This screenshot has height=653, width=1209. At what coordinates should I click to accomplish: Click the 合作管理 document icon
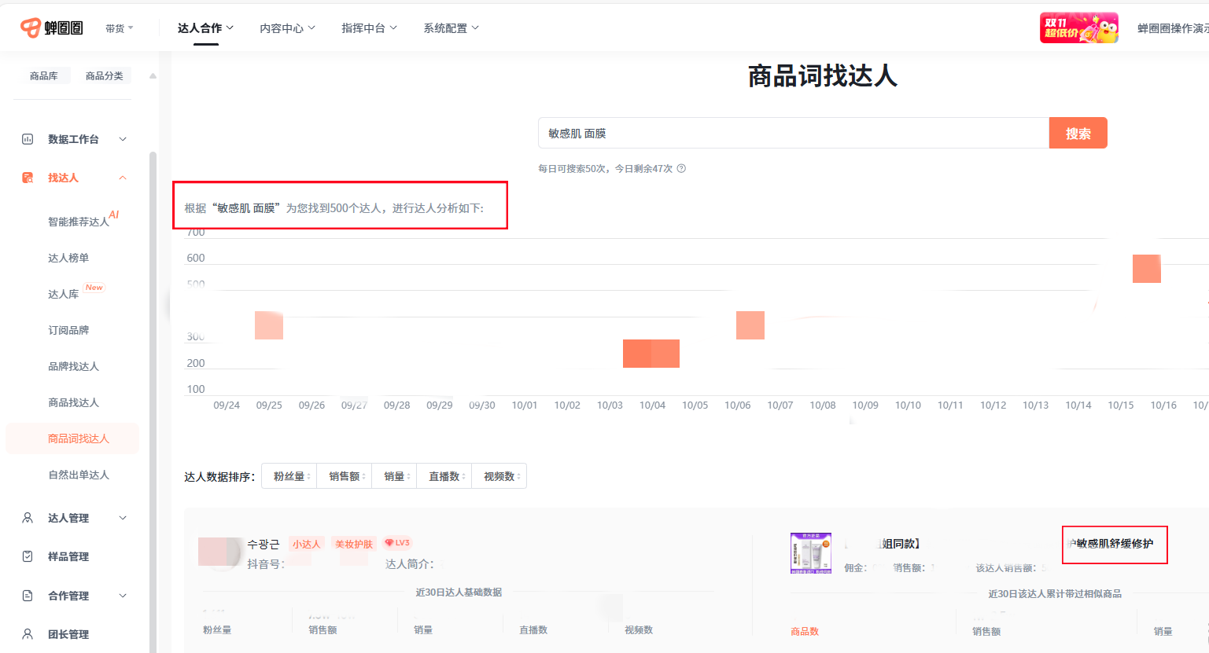point(28,596)
